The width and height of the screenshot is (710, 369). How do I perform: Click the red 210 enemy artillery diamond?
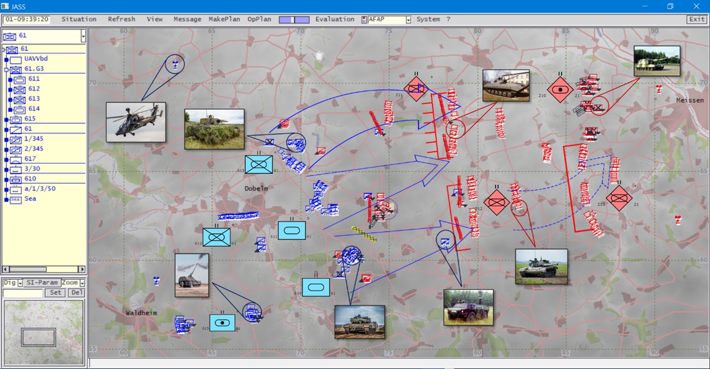click(560, 90)
